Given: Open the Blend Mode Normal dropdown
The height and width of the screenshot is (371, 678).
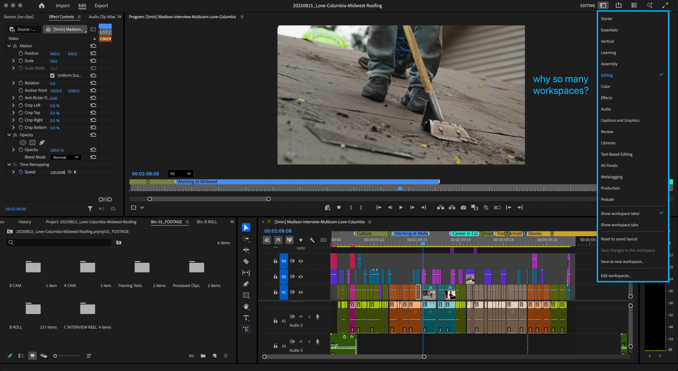Looking at the screenshot, I should [66, 157].
